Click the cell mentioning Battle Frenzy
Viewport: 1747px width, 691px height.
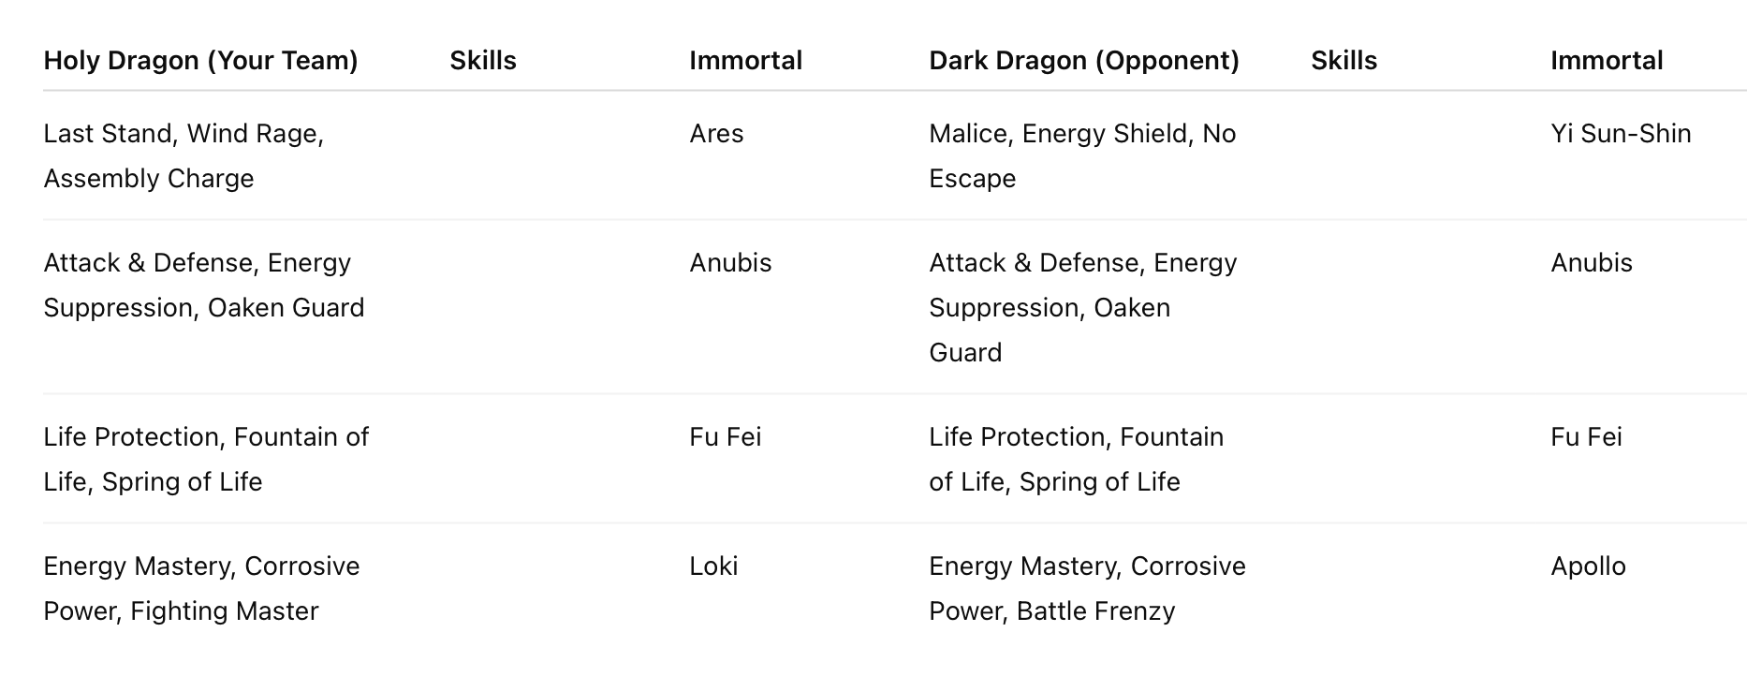(x=1087, y=588)
